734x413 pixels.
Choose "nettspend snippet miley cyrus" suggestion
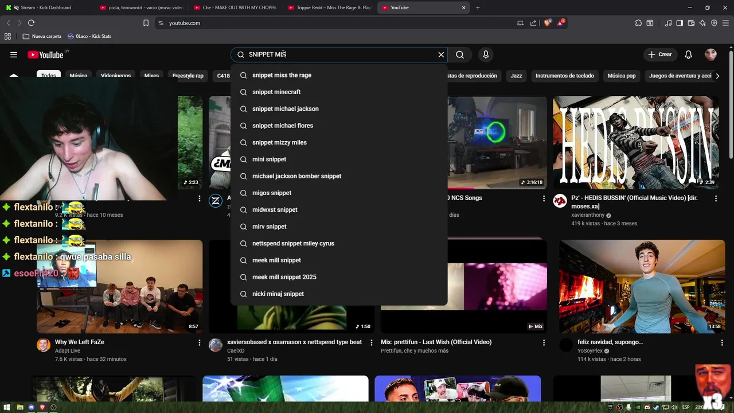click(339, 243)
